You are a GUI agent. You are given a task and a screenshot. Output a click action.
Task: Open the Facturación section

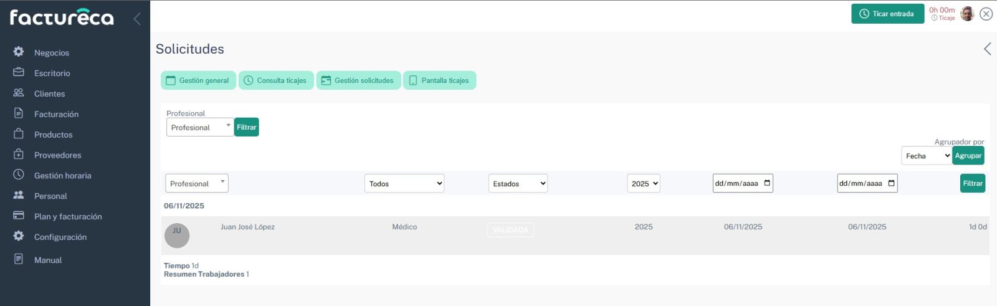pyautogui.click(x=57, y=114)
